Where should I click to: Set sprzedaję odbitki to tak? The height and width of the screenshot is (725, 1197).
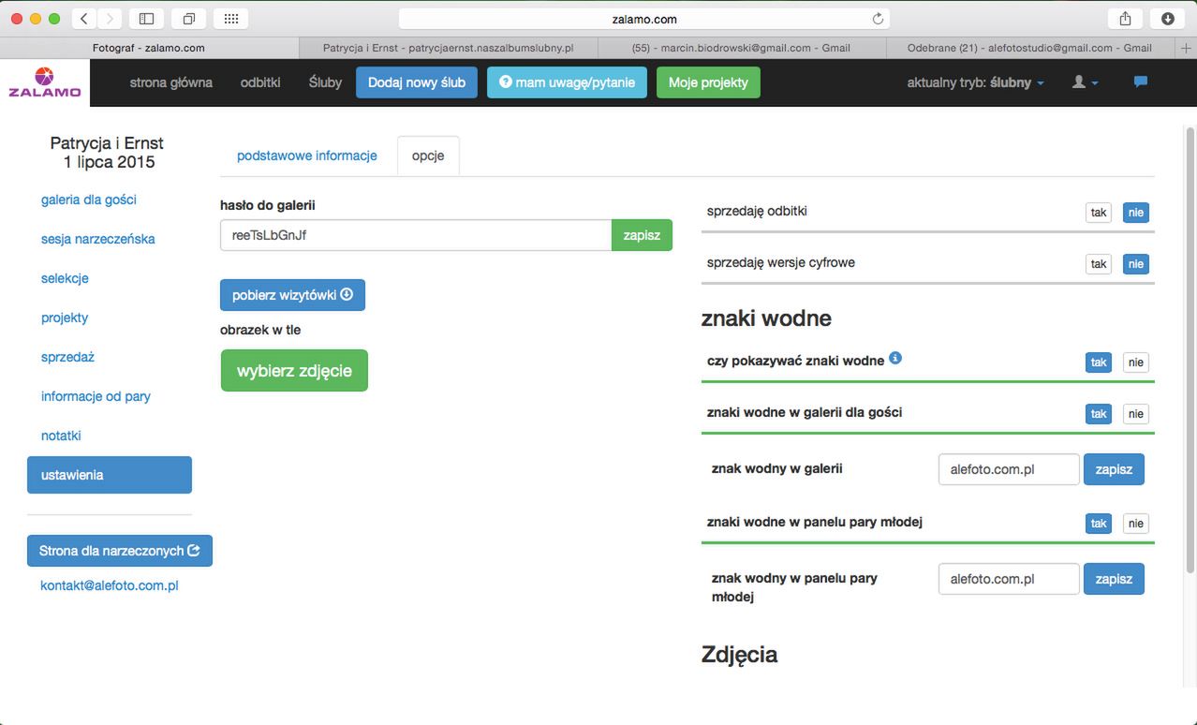(1099, 213)
